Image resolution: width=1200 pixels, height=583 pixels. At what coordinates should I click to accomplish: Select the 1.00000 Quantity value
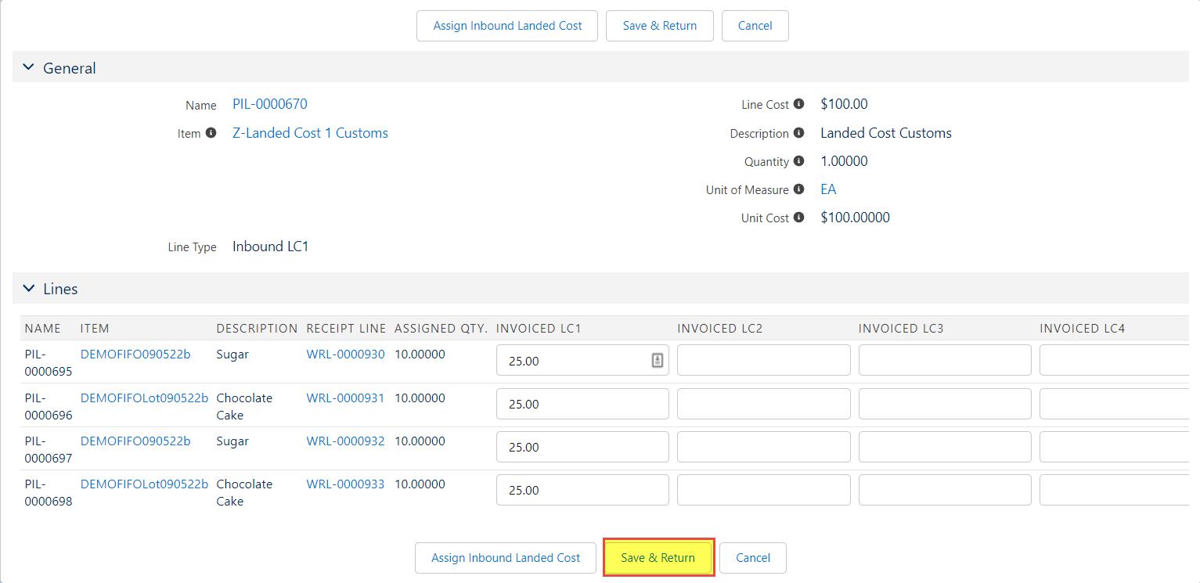844,161
